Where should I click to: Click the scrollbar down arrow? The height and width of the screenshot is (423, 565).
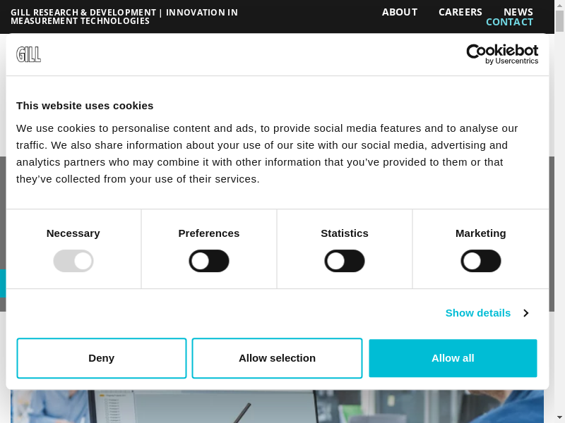click(x=559, y=417)
